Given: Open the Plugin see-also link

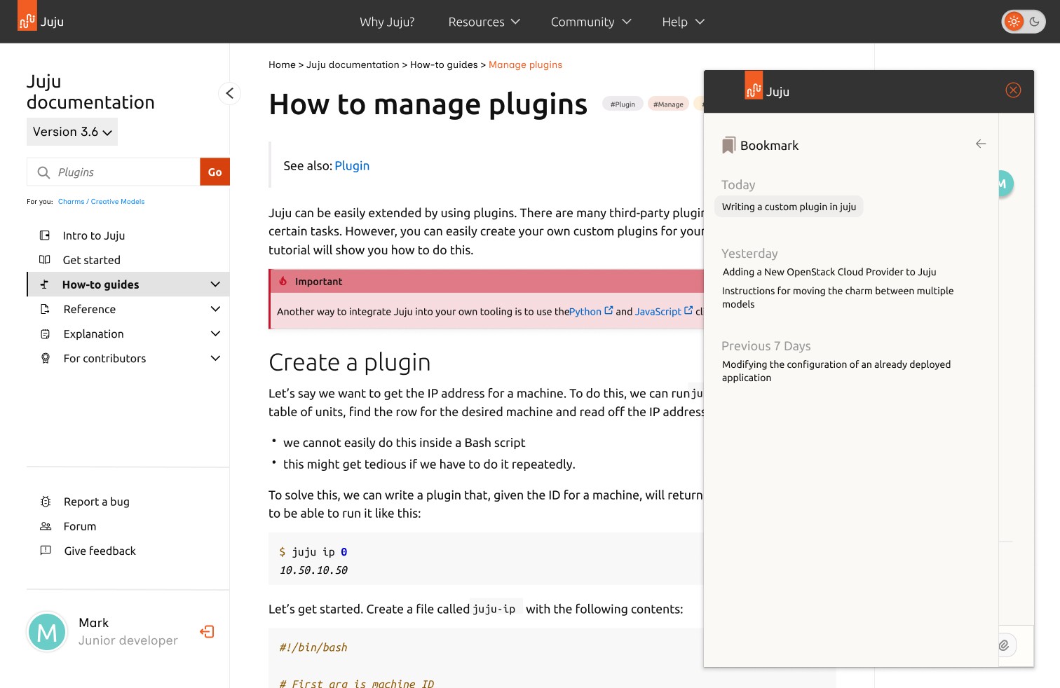Looking at the screenshot, I should pyautogui.click(x=352, y=166).
